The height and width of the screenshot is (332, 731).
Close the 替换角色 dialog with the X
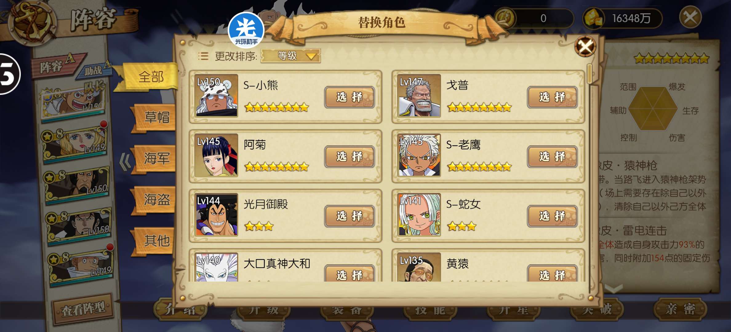click(x=585, y=47)
